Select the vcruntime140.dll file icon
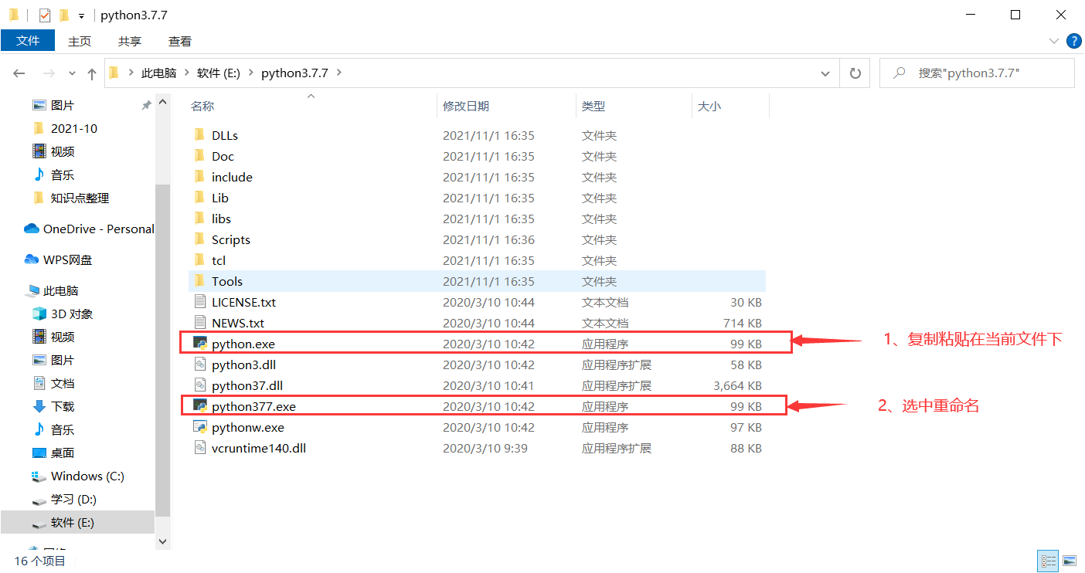The image size is (1085, 573). [199, 448]
